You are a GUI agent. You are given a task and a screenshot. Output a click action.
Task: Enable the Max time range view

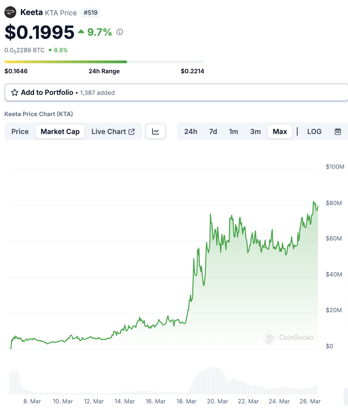point(280,131)
